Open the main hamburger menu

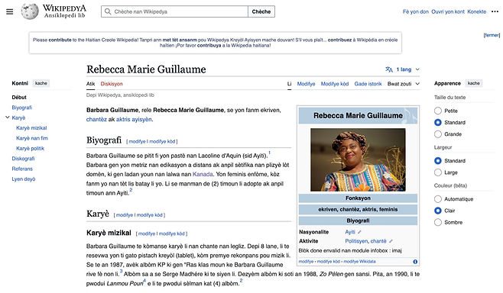coord(10,11)
